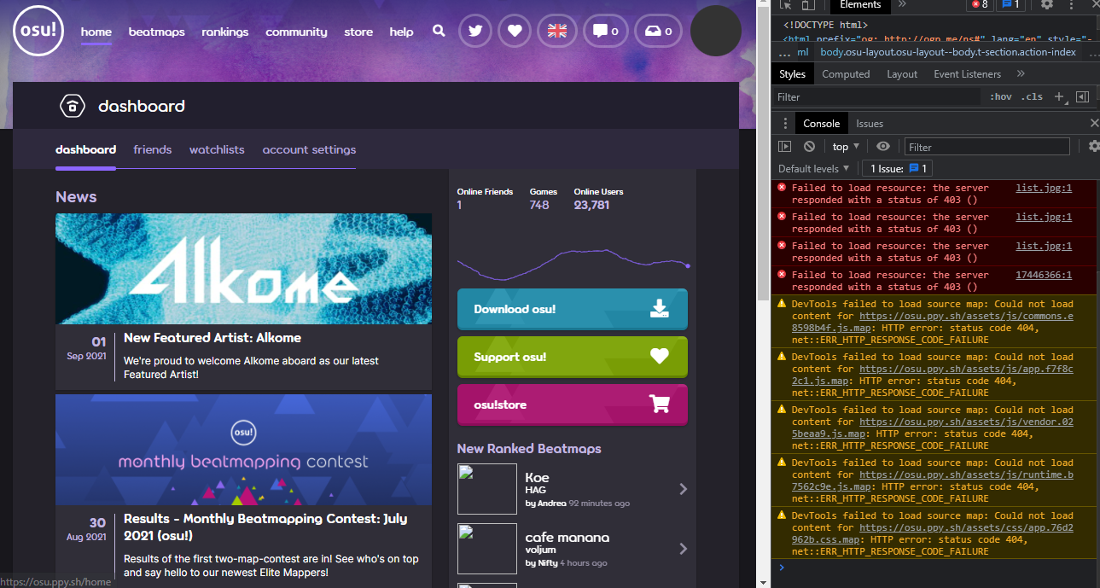Image resolution: width=1100 pixels, height=588 pixels.
Task: Open chat with the speech bubble icon
Action: click(601, 31)
